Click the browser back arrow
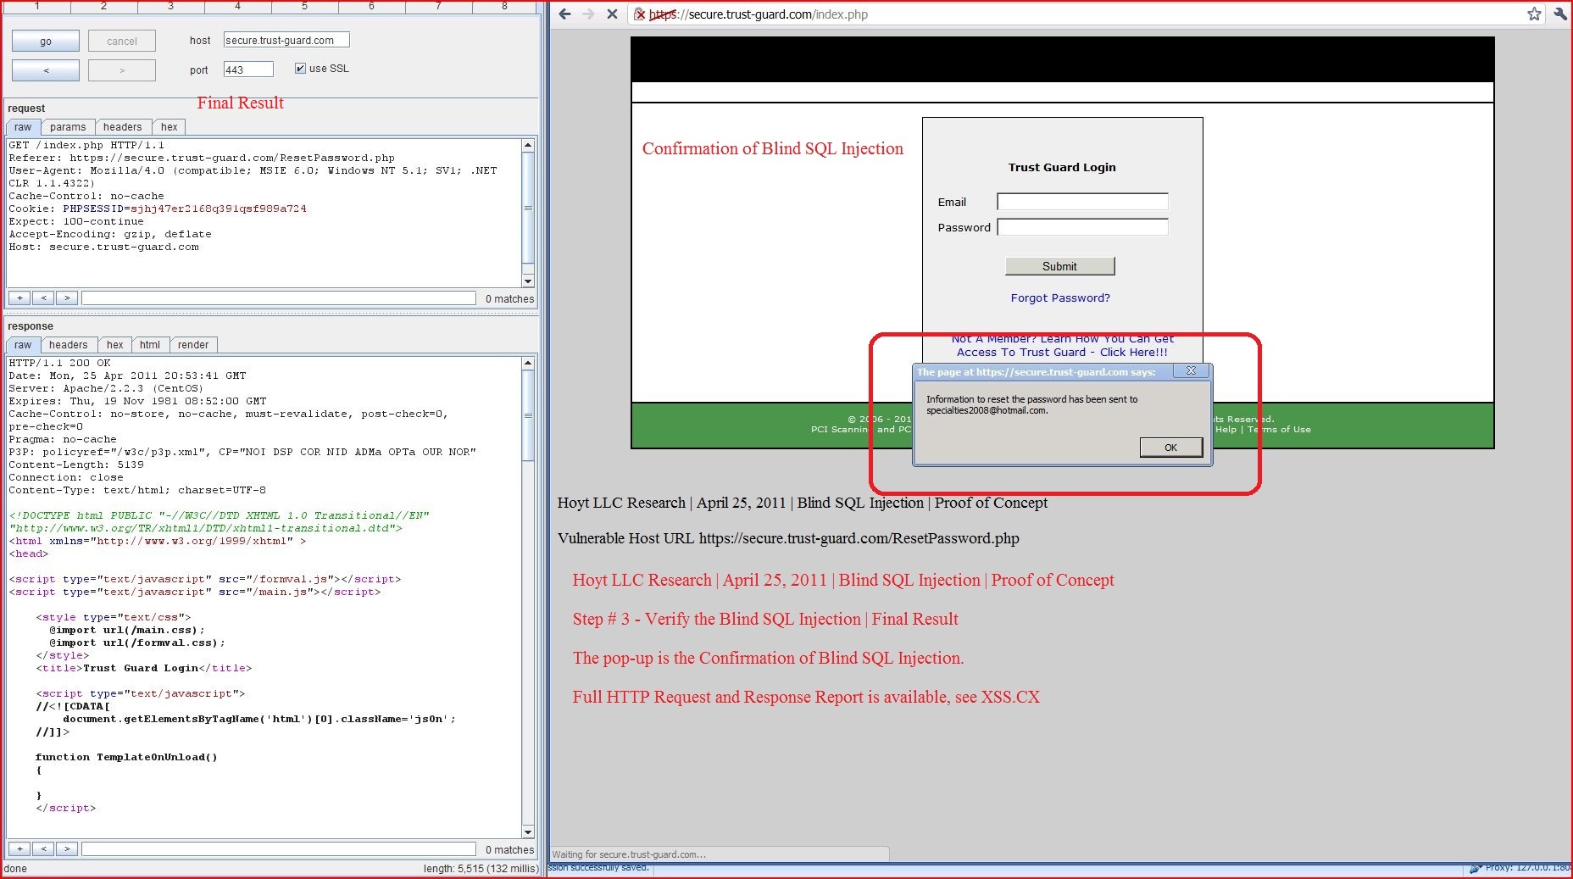Image resolution: width=1573 pixels, height=879 pixels. pos(565,14)
